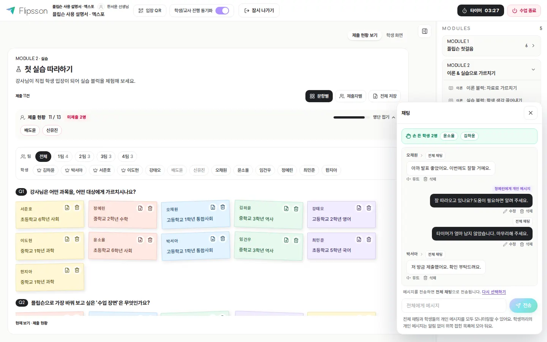This screenshot has width=547, height=342.
Task: Close the 채팅 panel
Action: click(531, 113)
